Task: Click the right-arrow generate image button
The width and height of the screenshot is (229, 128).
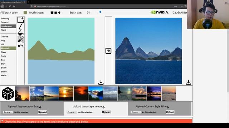Action: coord(108,51)
